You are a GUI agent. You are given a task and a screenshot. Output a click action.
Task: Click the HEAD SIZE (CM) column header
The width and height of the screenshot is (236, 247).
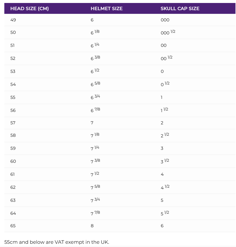click(x=29, y=8)
